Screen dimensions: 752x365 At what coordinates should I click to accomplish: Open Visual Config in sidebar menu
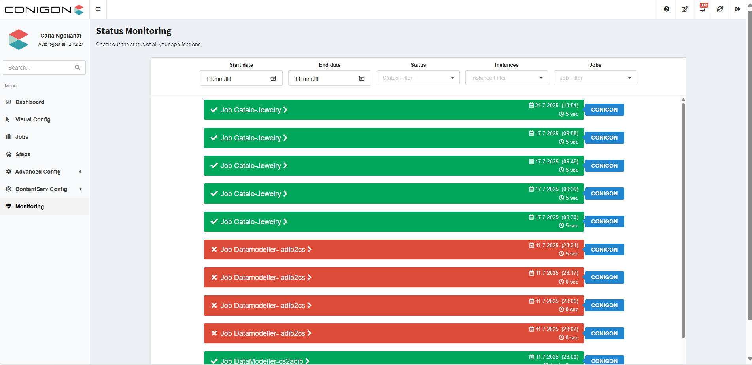point(33,119)
